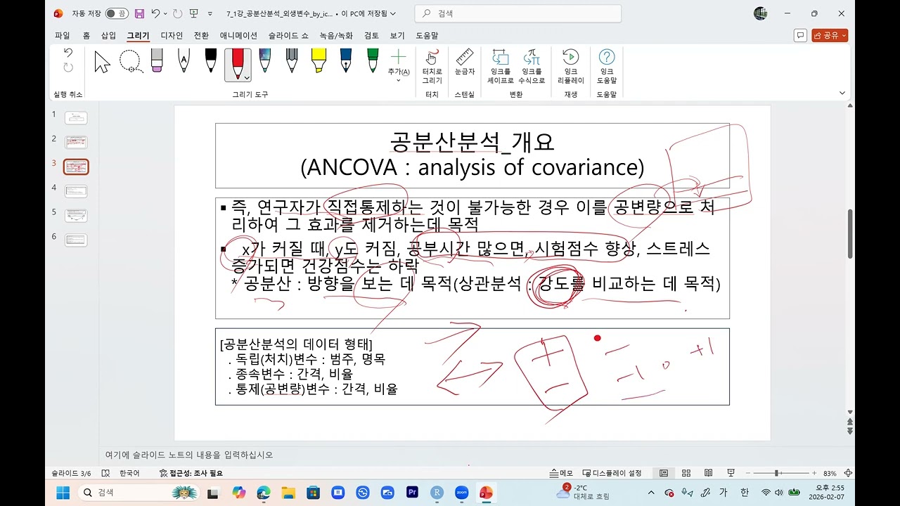This screenshot has height=506, width=900.
Task: Click the Undo arrow in ribbon
Action: tap(68, 53)
